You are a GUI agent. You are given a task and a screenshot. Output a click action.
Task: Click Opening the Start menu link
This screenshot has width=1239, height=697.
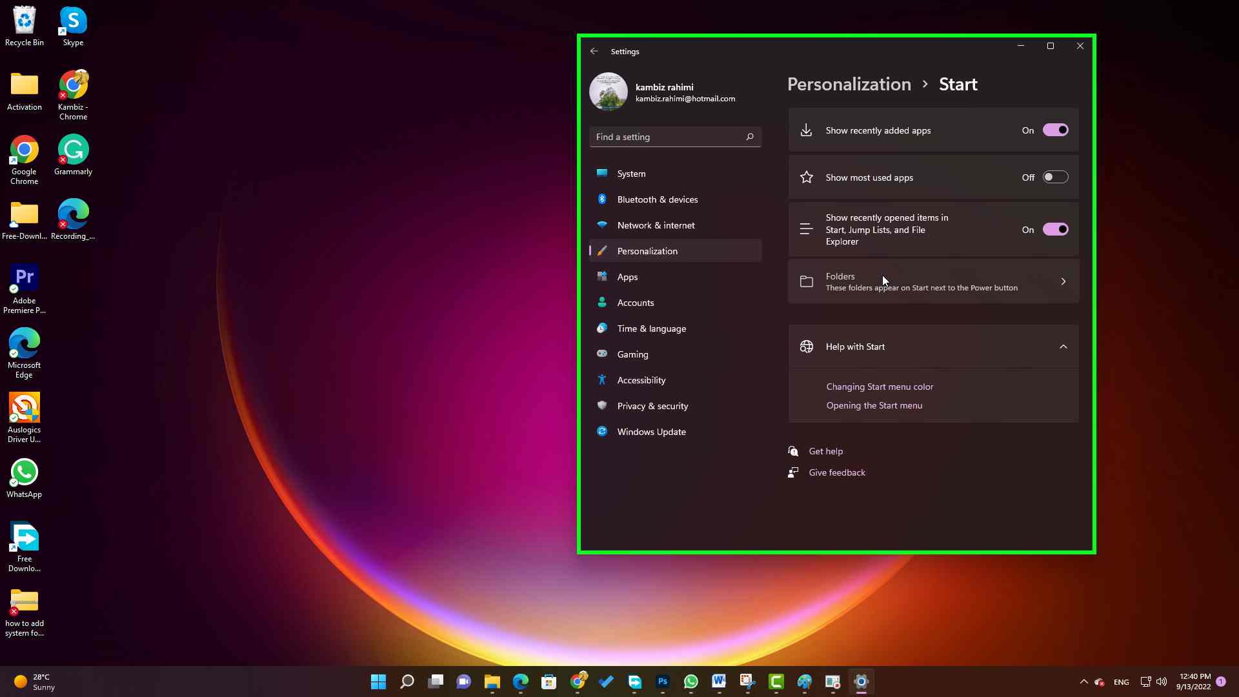click(873, 405)
